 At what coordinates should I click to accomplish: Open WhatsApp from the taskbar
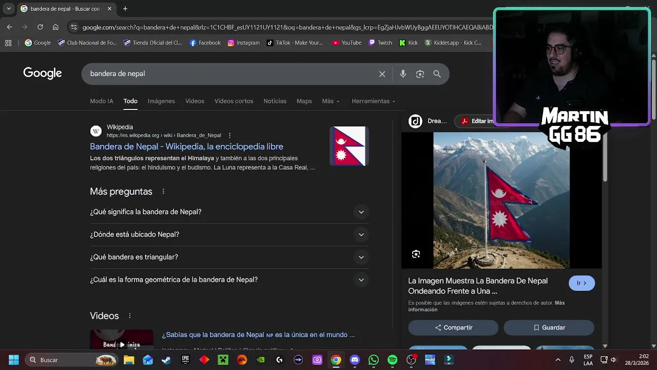(x=373, y=360)
